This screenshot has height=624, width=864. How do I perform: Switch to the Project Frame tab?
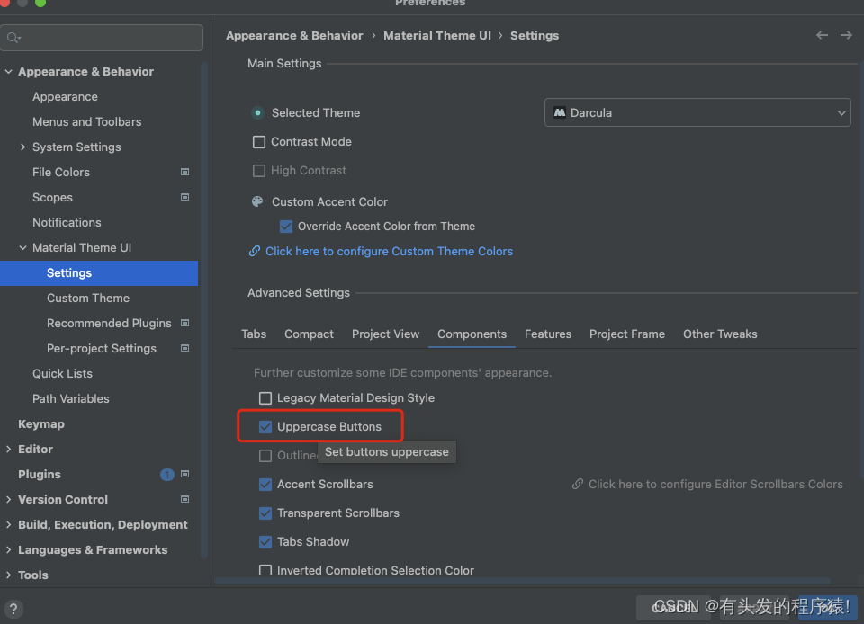627,334
